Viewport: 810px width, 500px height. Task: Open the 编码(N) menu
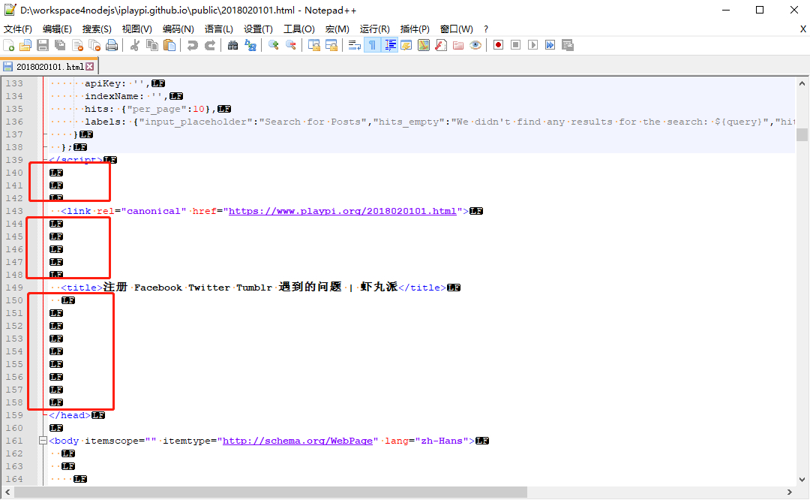pos(178,29)
